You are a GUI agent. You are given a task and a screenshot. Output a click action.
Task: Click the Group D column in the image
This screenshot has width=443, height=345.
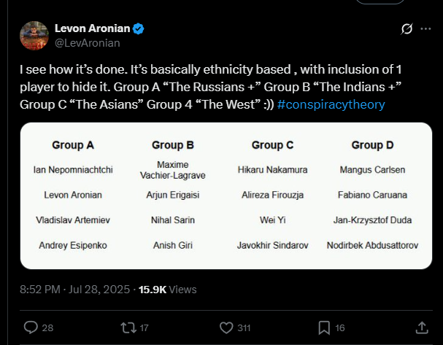(367, 145)
